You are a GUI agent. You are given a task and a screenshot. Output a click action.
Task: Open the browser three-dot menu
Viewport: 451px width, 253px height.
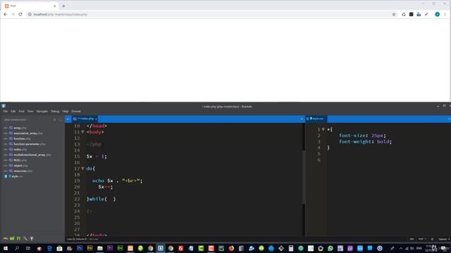445,14
